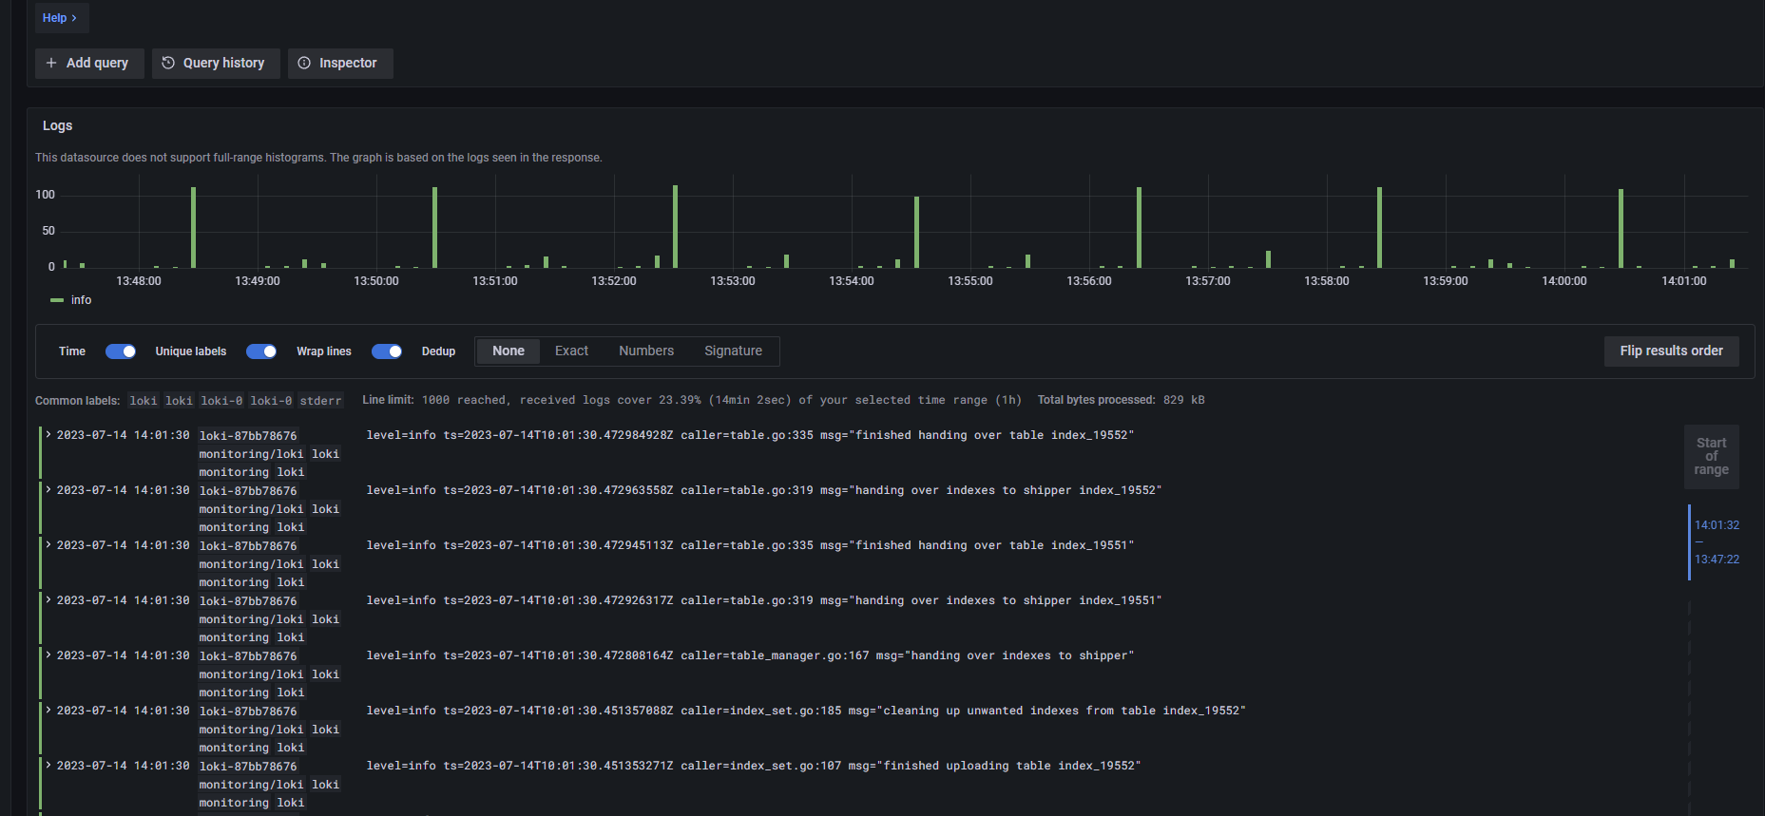Select the Exact dedup option
Viewport: 1765px width, 816px height.
pos(571,351)
